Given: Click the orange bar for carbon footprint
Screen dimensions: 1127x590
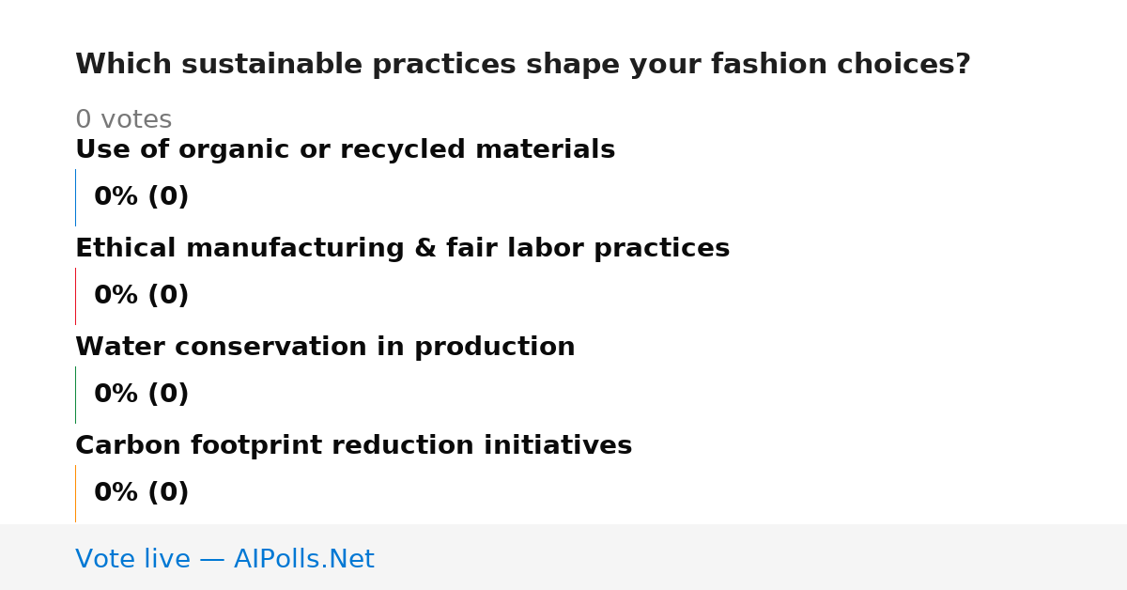Looking at the screenshot, I should 75,493.
